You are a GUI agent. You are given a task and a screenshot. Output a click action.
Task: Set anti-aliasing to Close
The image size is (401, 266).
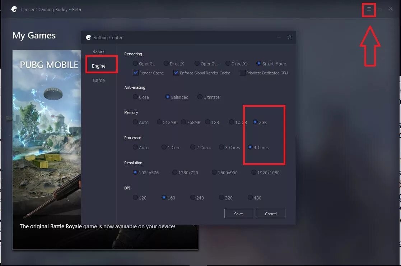coord(135,97)
